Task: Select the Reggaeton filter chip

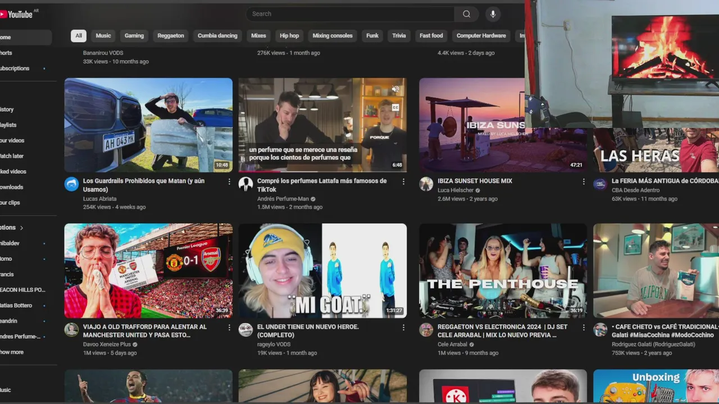Action: (x=171, y=36)
